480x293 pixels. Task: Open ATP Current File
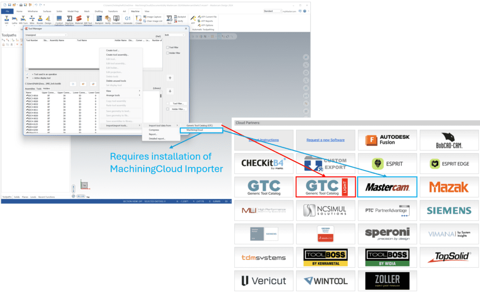point(207,17)
